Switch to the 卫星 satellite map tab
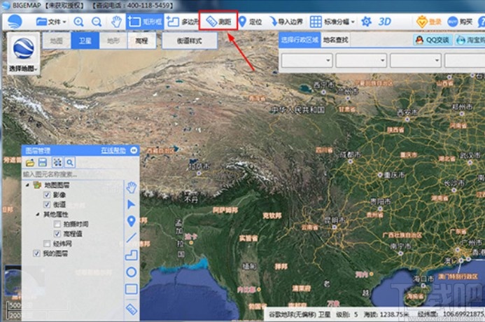This screenshot has width=485, height=322. [x=85, y=41]
